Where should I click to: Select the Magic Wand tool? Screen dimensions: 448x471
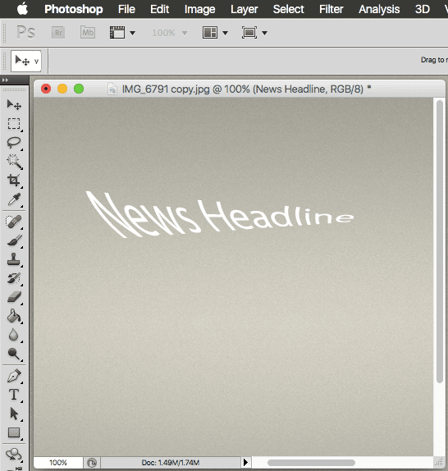point(14,162)
